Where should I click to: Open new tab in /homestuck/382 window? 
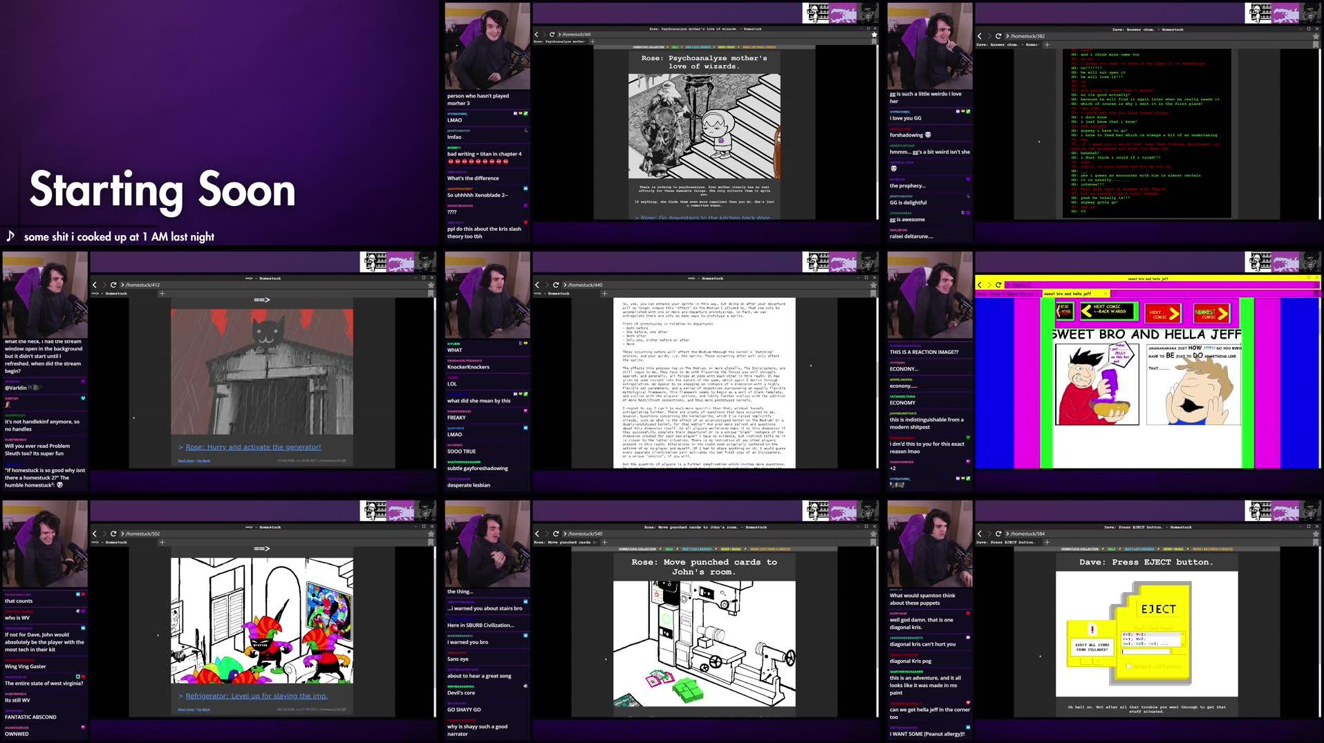pos(1047,44)
